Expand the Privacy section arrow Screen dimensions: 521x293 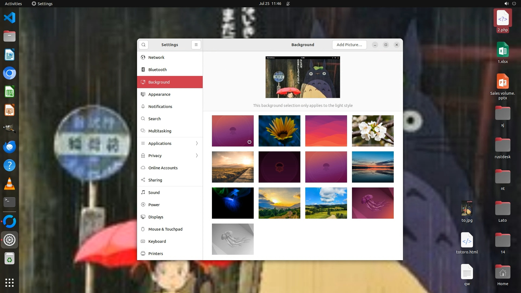pyautogui.click(x=197, y=155)
